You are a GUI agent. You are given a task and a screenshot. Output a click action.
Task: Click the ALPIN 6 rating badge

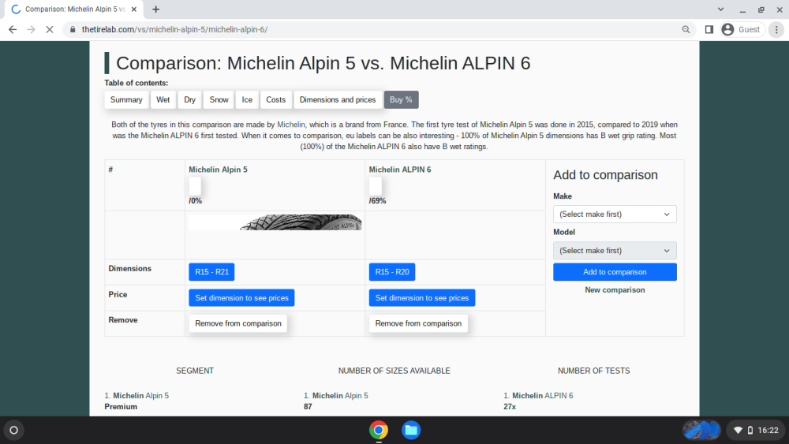pyautogui.click(x=376, y=187)
